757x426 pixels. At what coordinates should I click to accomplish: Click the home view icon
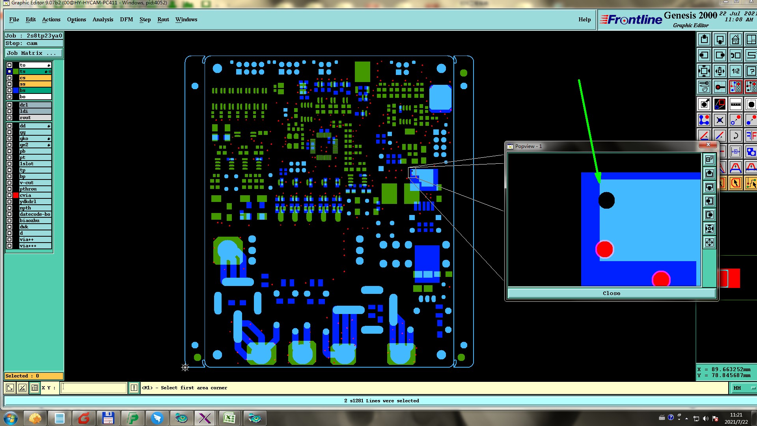coord(735,39)
